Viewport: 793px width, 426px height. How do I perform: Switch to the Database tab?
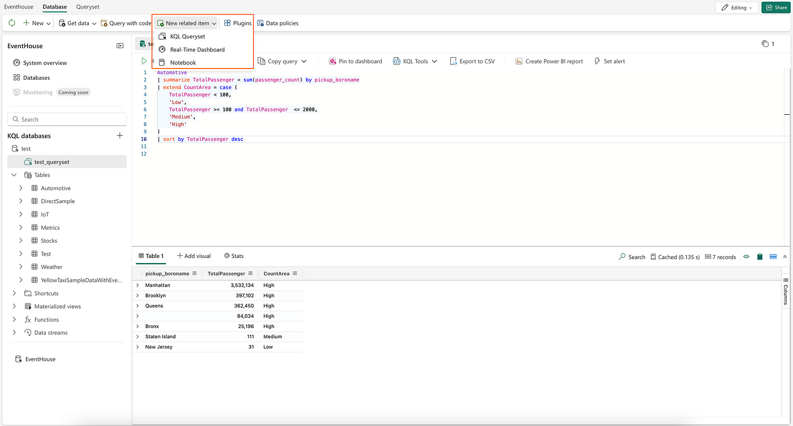pos(54,7)
